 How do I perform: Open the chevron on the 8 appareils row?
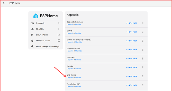(x=59, y=23)
